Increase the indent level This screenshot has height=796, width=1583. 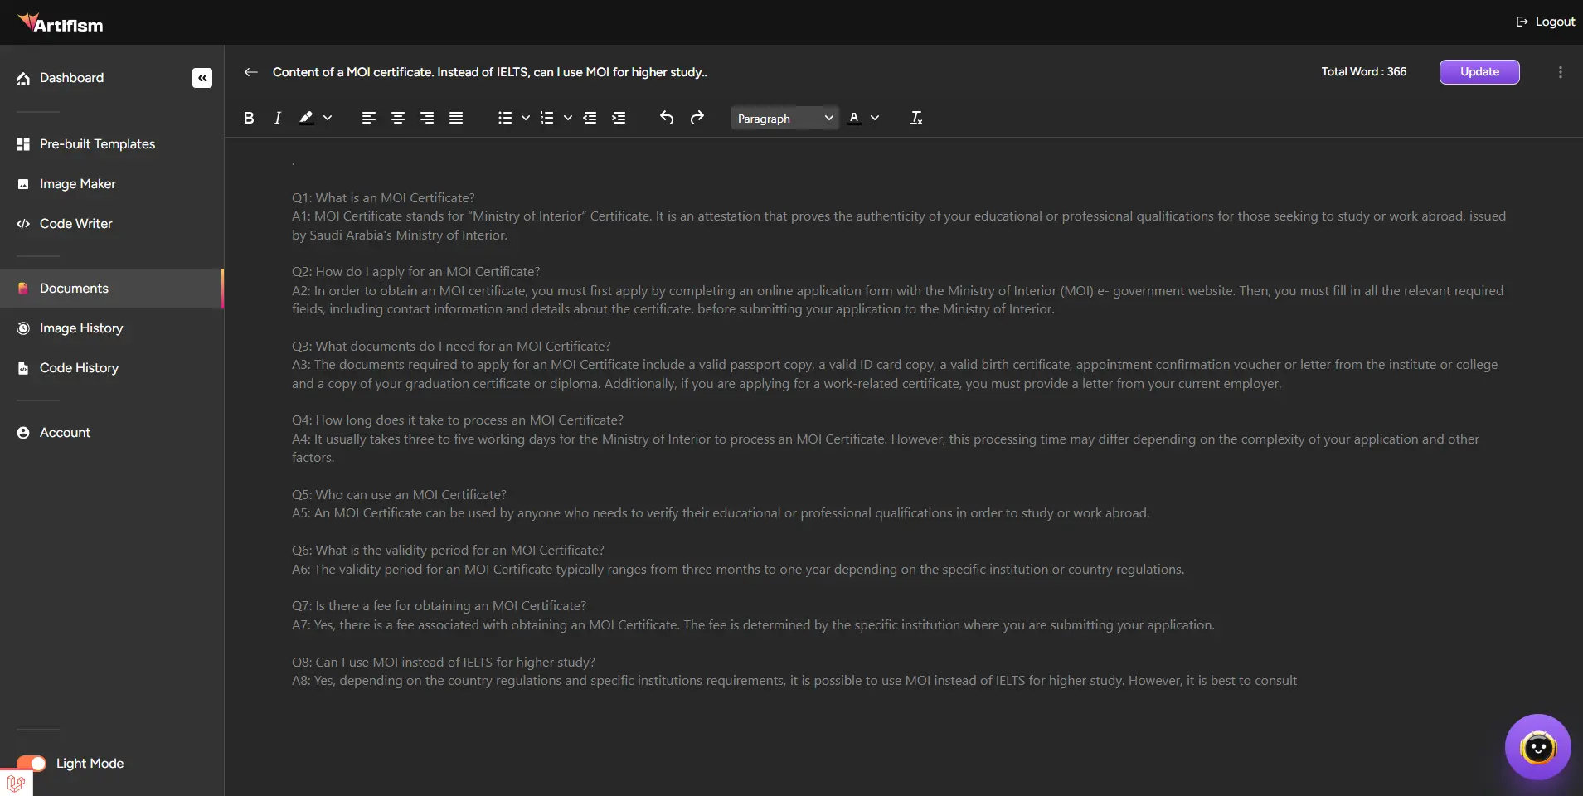(619, 118)
